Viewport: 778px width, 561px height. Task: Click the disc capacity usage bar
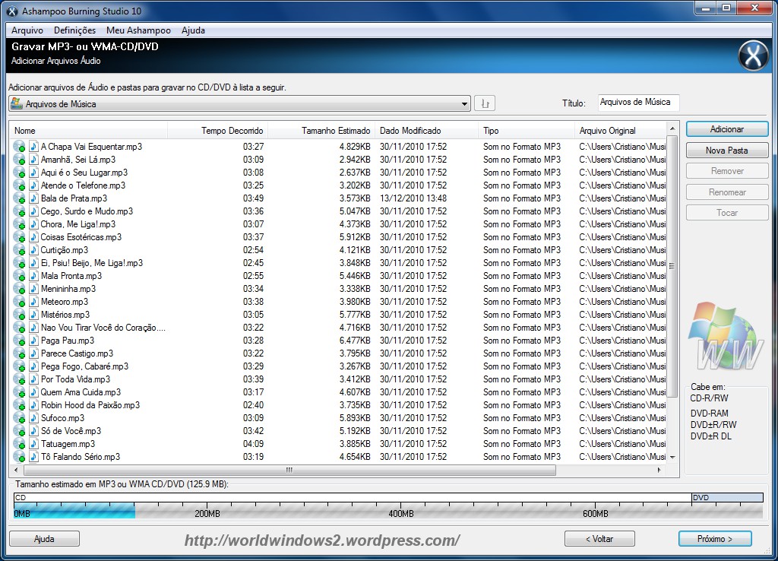click(x=388, y=506)
